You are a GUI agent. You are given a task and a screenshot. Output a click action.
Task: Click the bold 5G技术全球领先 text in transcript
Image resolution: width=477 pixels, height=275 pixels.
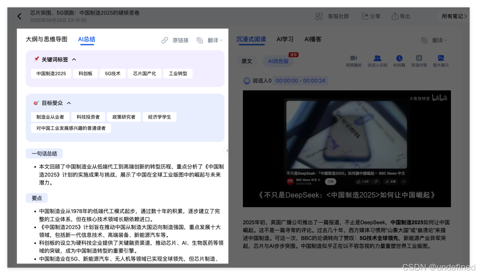click(379, 238)
